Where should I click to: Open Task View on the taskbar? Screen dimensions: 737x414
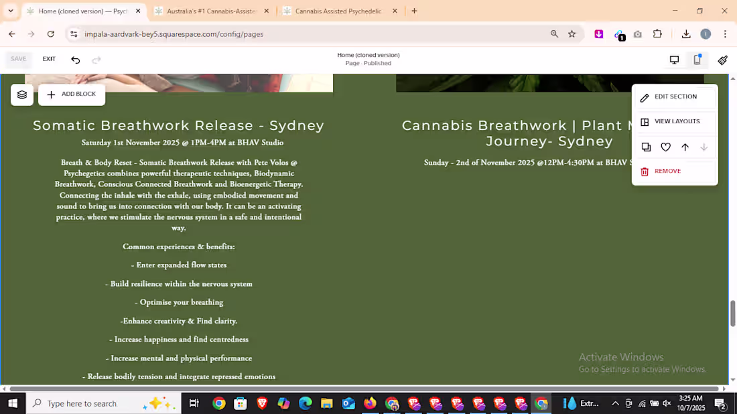[194, 403]
